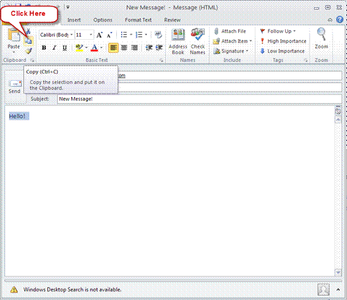Open the Address Book
347x300 pixels.
178,42
